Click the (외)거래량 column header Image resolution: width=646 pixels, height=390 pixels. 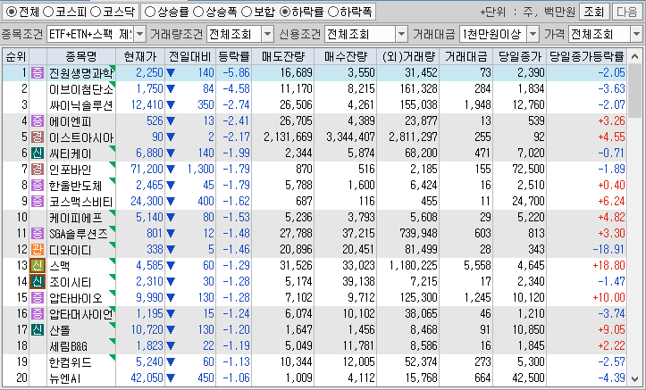pyautogui.click(x=408, y=57)
